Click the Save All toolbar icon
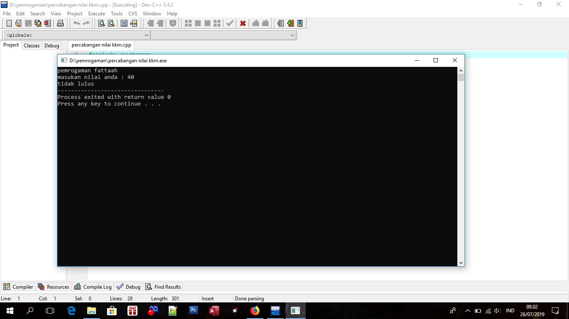The image size is (569, 319). (38, 23)
